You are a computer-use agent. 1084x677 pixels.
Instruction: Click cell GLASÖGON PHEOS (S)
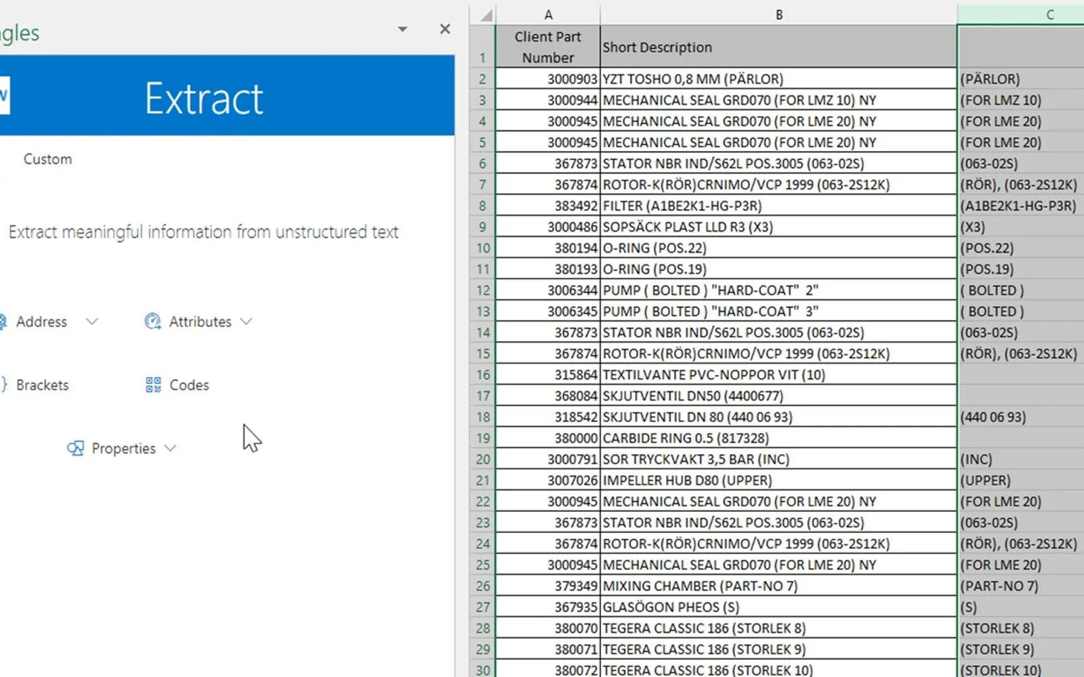778,607
